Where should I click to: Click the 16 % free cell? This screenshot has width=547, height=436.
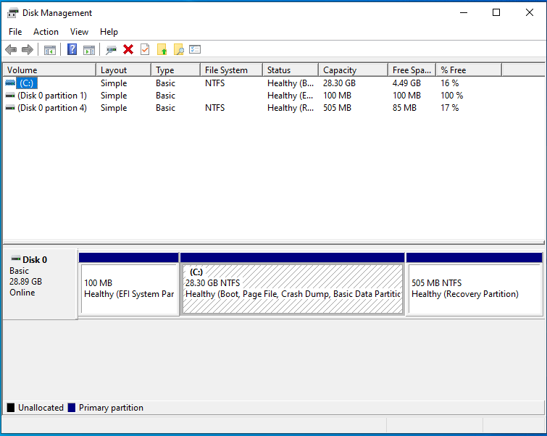pyautogui.click(x=450, y=83)
